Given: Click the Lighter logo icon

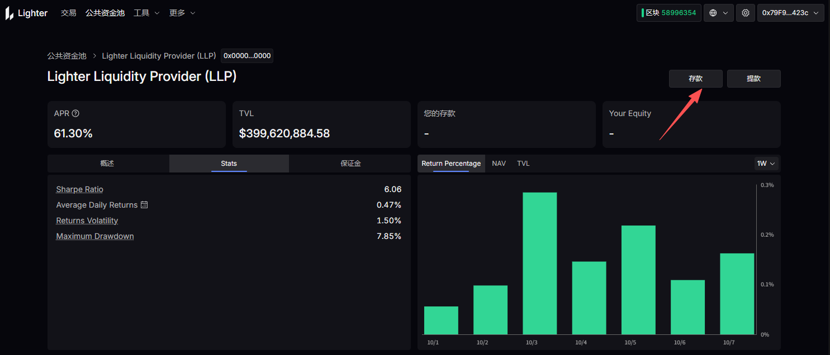Looking at the screenshot, I should pyautogui.click(x=10, y=13).
